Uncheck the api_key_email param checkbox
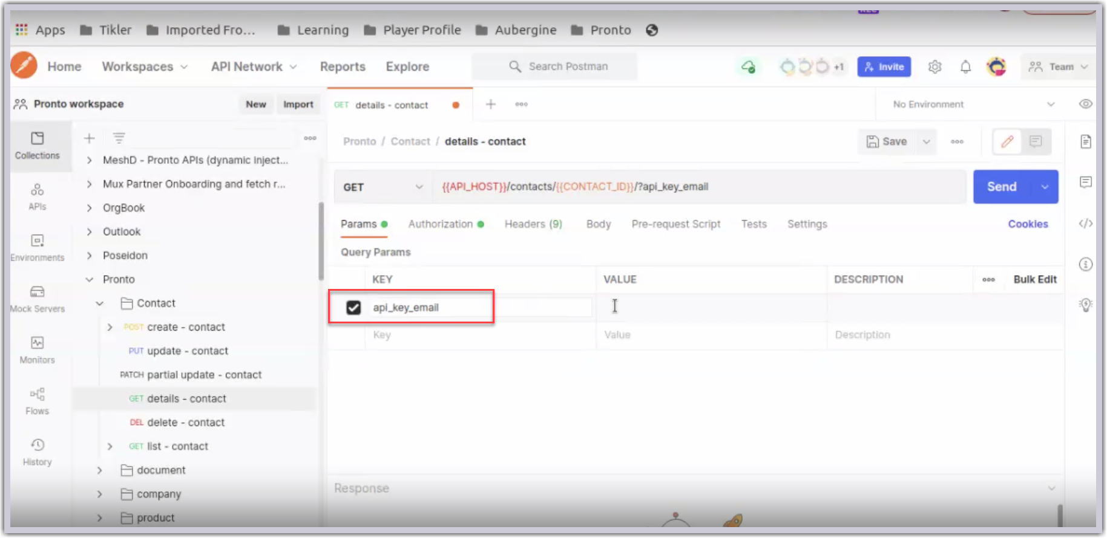Viewport: 1107px width, 538px height. tap(353, 308)
